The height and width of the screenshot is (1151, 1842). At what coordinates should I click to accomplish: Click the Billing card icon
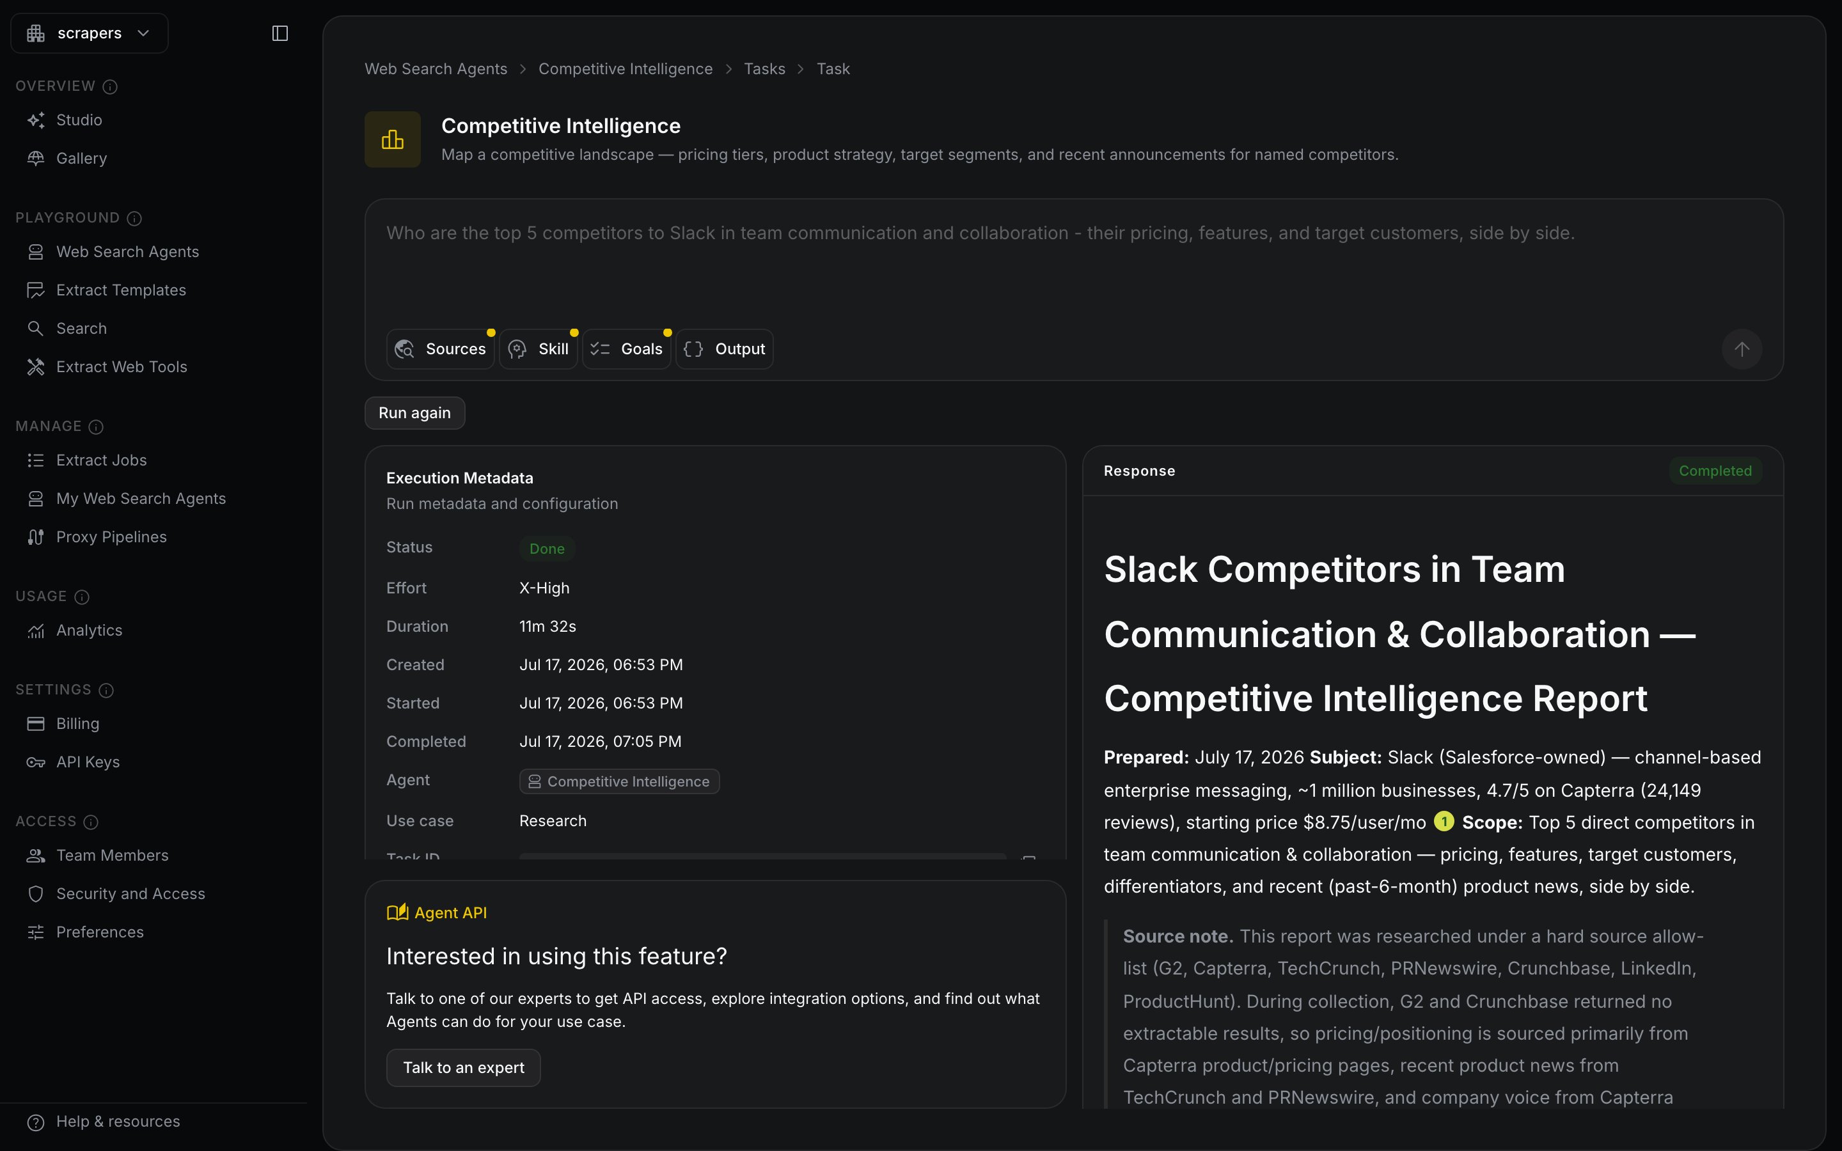click(x=36, y=723)
